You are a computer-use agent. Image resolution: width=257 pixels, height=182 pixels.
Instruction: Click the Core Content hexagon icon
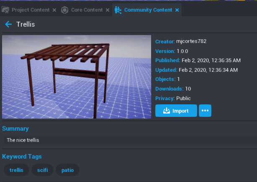pyautogui.click(x=64, y=10)
